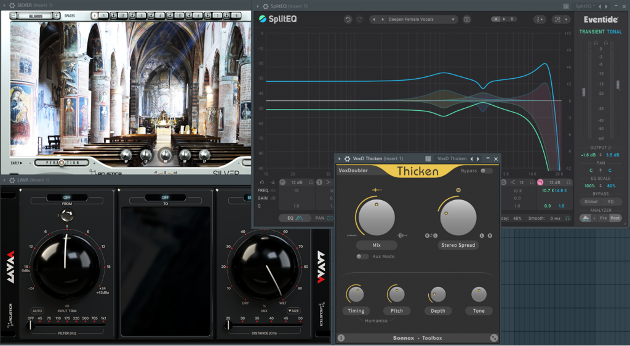Click the Stereo Spread knob
Viewport: 630px width, 346px height.
458,217
